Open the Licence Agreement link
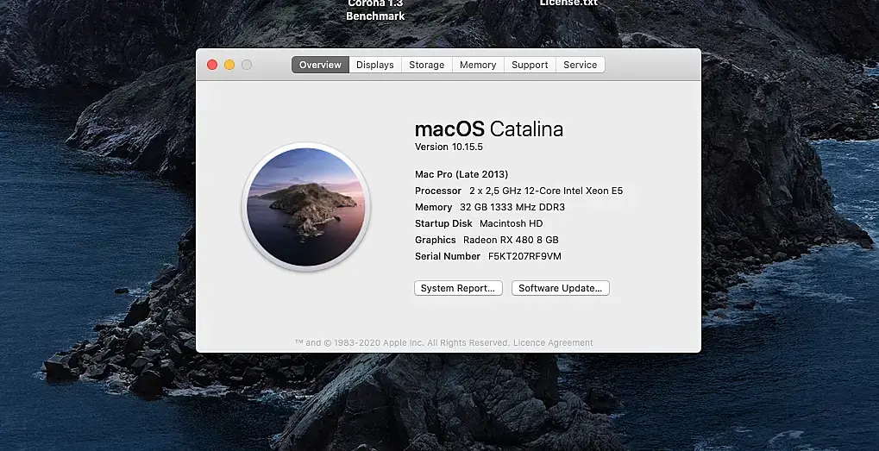The height and width of the screenshot is (451, 879). click(x=553, y=343)
